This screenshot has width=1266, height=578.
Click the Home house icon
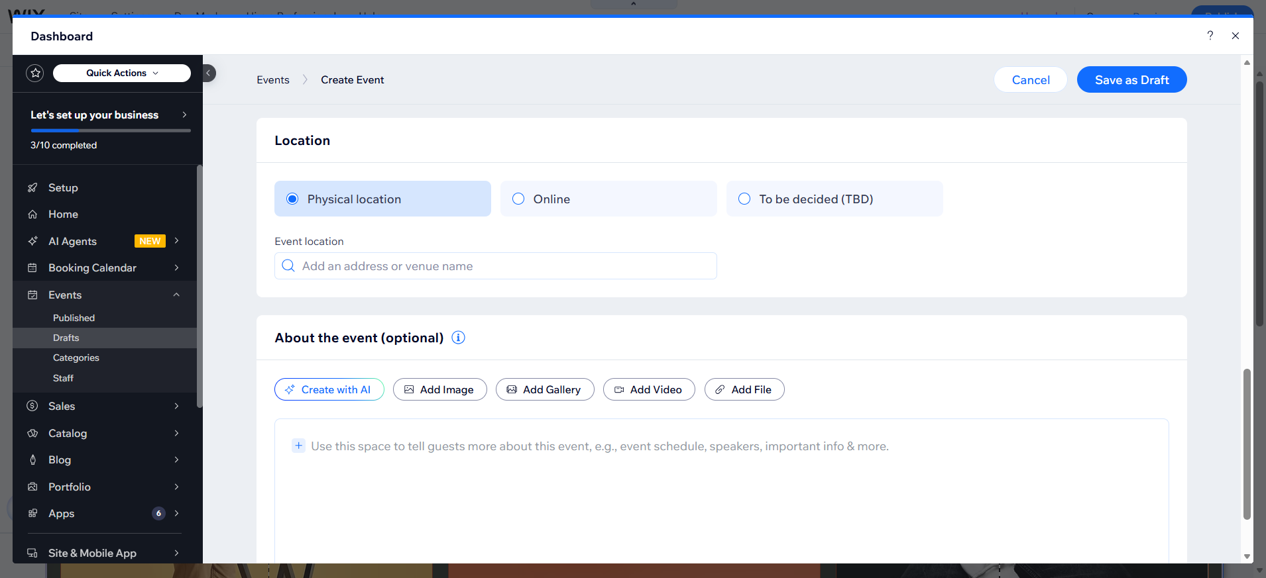click(x=32, y=214)
